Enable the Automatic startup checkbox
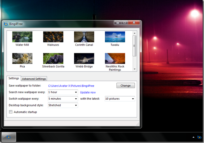 pos(11,112)
